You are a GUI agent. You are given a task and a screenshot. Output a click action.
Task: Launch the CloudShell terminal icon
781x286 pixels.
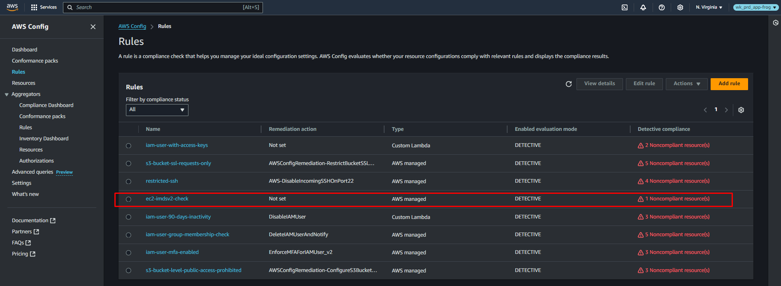click(625, 7)
